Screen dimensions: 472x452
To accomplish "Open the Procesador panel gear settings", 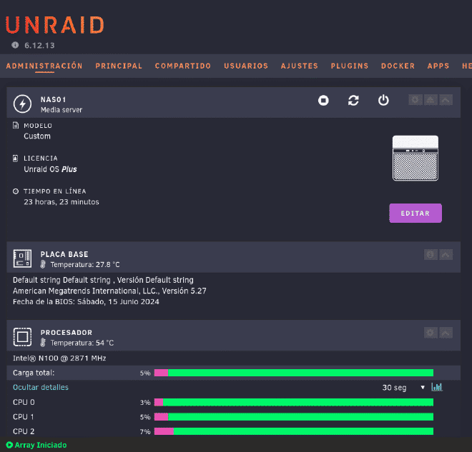I will [431, 333].
